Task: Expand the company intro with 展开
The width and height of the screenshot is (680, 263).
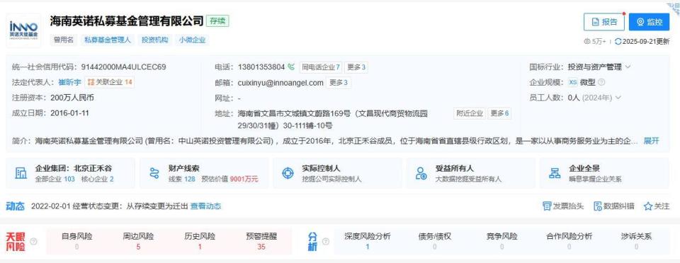Action: 651,141
